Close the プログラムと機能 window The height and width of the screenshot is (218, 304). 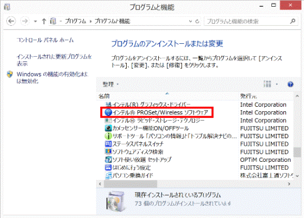[x=290, y=5]
